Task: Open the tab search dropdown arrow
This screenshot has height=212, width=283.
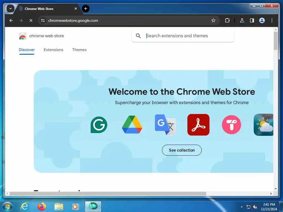Action: (x=11, y=9)
